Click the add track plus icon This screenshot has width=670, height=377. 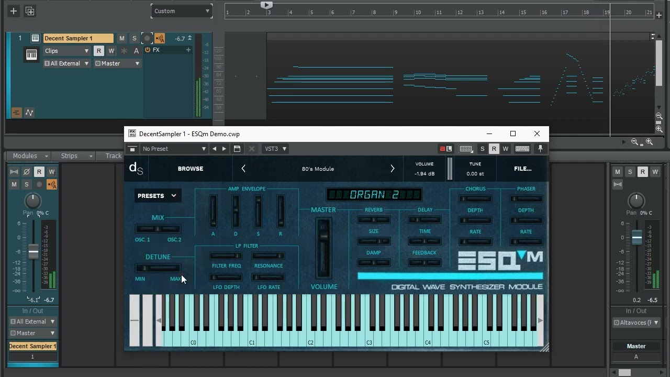[14, 10]
